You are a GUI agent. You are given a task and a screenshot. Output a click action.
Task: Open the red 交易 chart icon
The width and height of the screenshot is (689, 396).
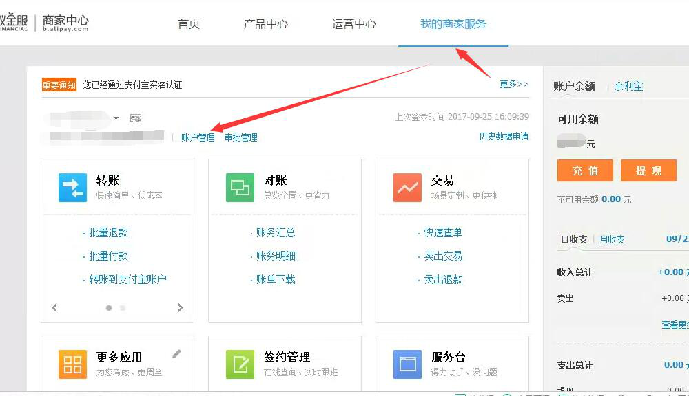407,188
